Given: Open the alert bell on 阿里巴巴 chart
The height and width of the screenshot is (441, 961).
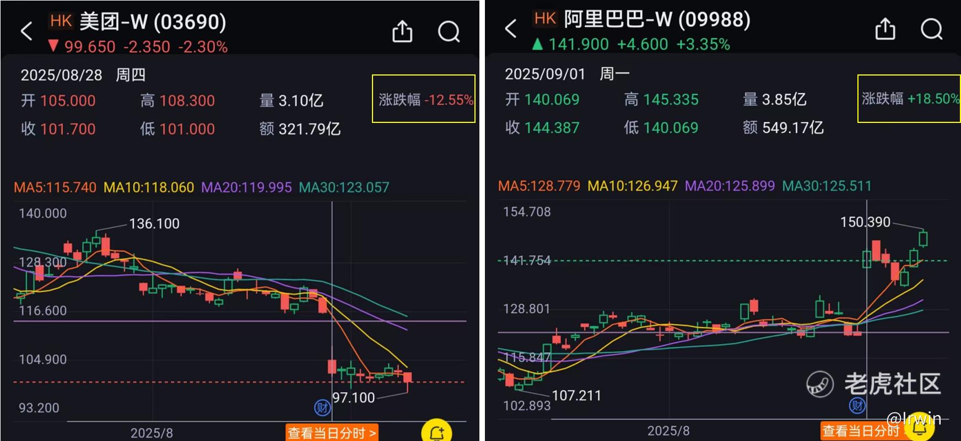Looking at the screenshot, I should point(919,429).
